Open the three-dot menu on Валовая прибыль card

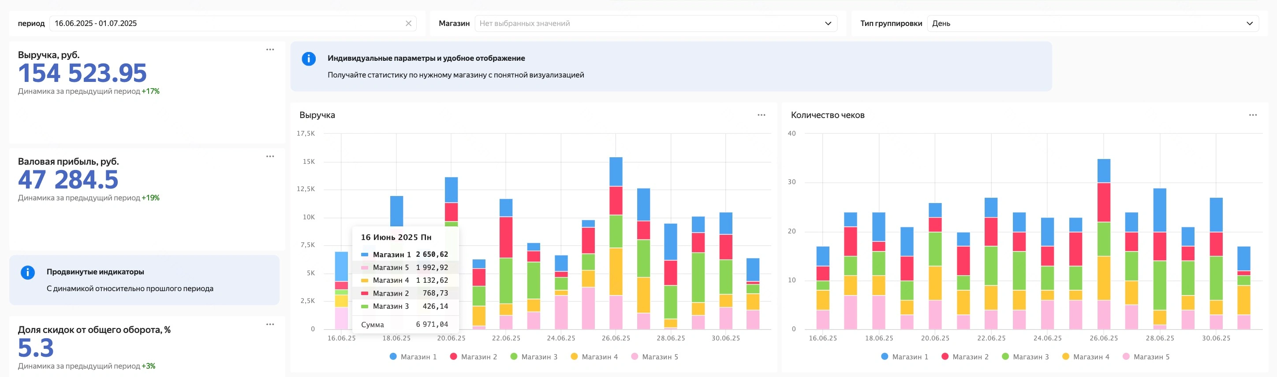pos(270,156)
